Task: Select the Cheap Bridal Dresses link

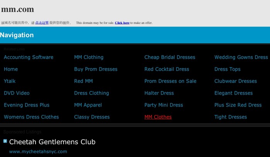Action: (x=170, y=57)
